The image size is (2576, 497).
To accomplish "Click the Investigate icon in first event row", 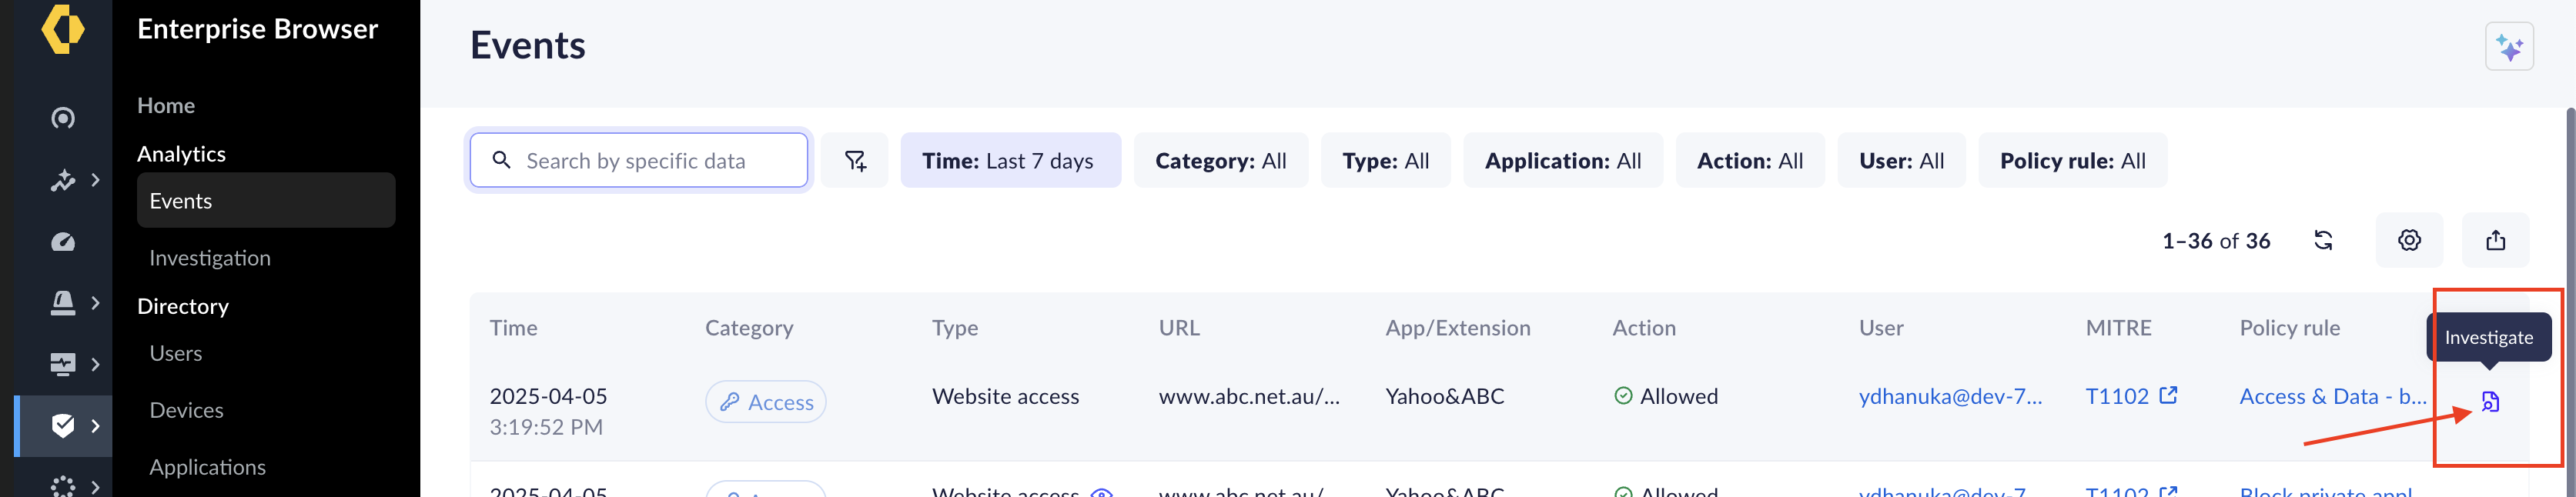I will point(2489,402).
